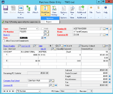Click the Comment ID input field
The width and height of the screenshot is (113, 94).
coord(38,85)
